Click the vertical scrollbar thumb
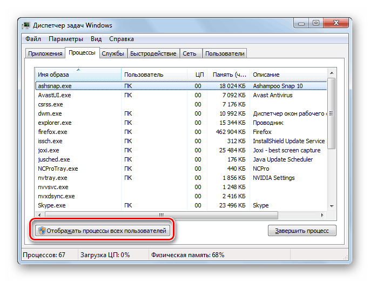This screenshot has height=282, width=370. (x=332, y=113)
